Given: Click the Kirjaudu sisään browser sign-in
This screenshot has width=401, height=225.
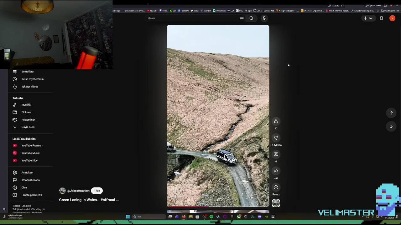Looking at the screenshot, I should coord(373,5).
